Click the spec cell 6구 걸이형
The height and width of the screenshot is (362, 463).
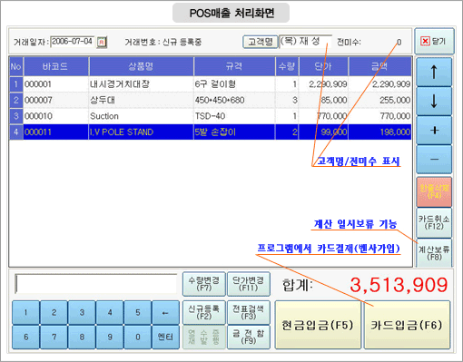coord(234,84)
